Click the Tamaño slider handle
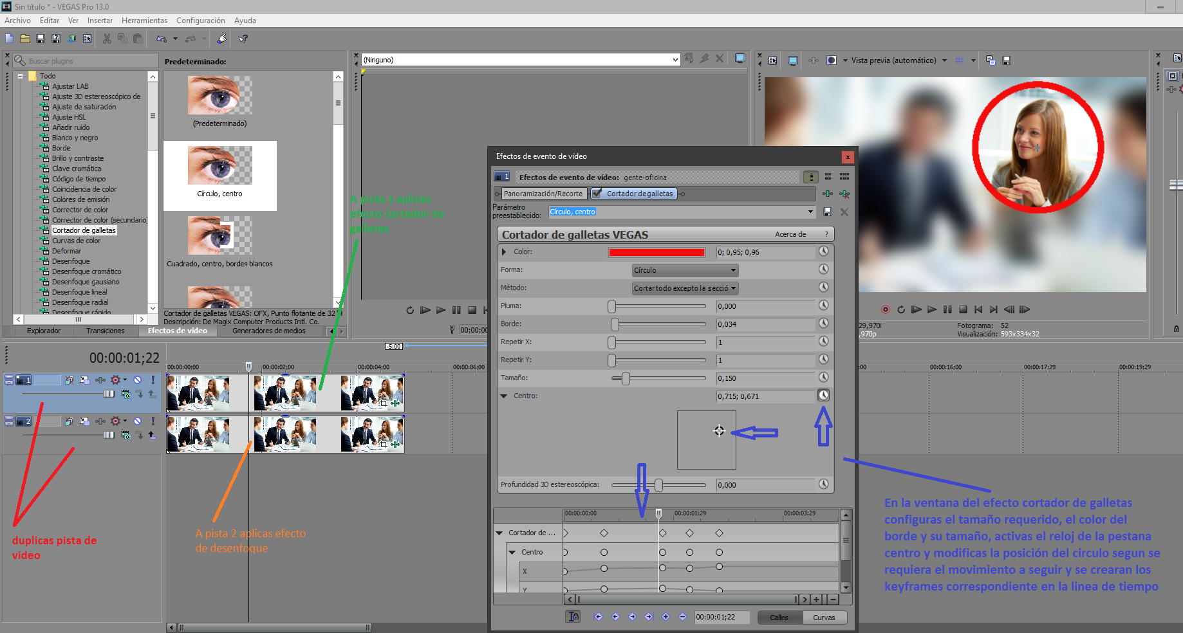1183x633 pixels. point(626,378)
